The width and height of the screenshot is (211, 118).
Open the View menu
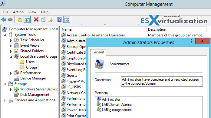32,12
